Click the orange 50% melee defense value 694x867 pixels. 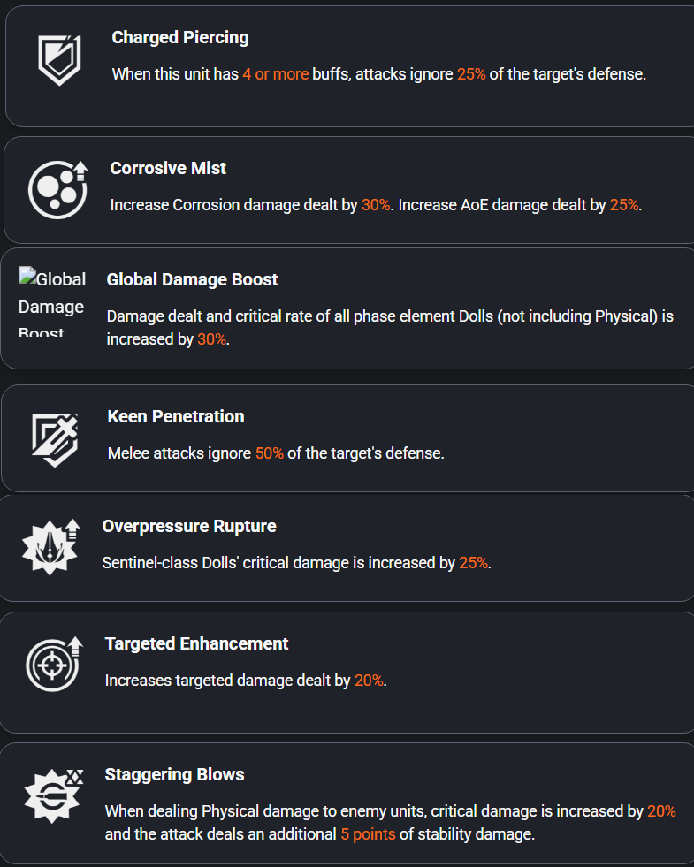click(x=270, y=453)
